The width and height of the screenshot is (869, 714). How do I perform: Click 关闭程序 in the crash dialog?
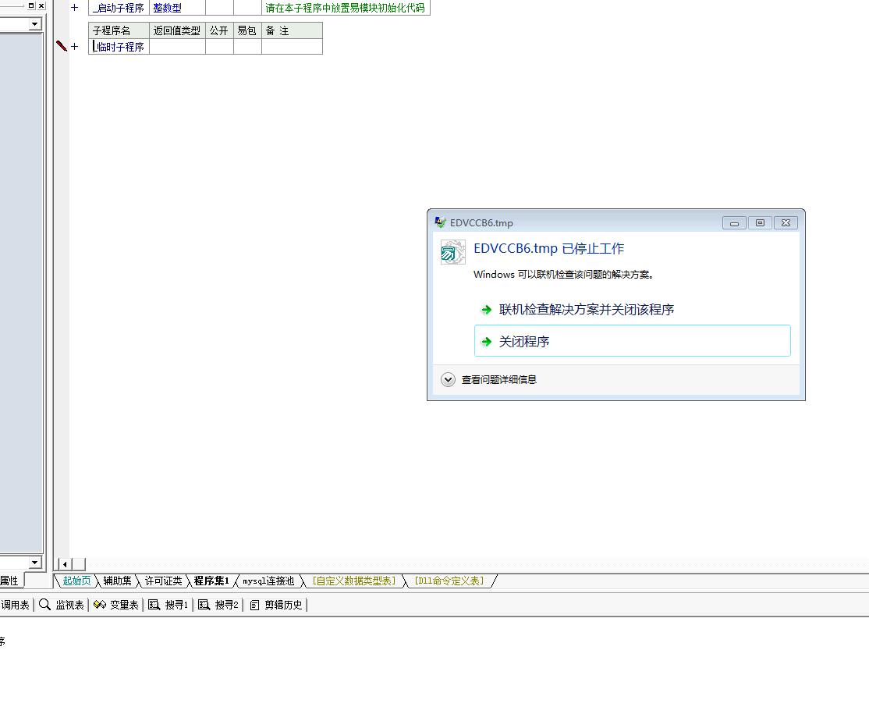coord(524,342)
